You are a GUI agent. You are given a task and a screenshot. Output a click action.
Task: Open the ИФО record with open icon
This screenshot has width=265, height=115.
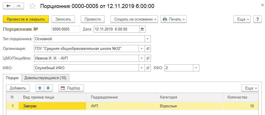point(148,68)
